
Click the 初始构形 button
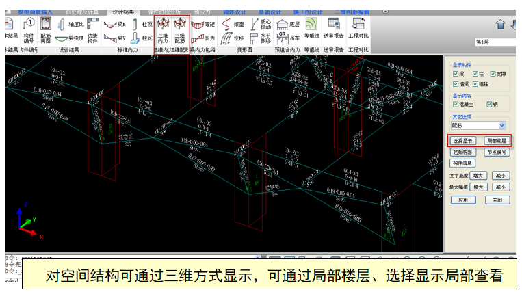[x=462, y=152]
